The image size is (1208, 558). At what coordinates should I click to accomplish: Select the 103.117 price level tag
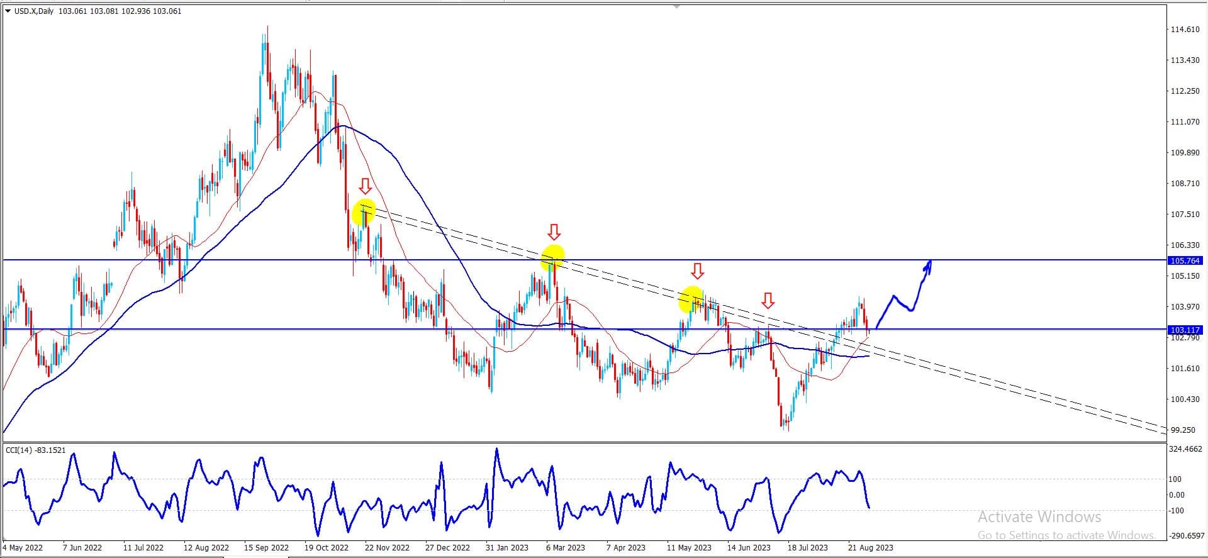coord(1185,330)
